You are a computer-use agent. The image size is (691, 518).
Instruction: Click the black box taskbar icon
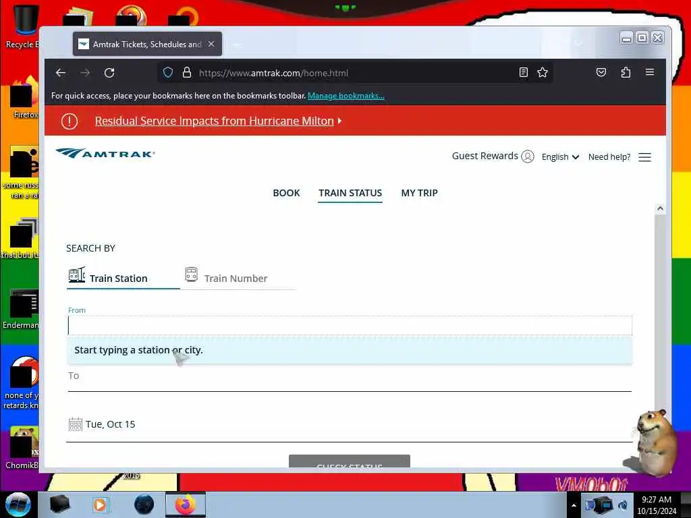coord(59,505)
